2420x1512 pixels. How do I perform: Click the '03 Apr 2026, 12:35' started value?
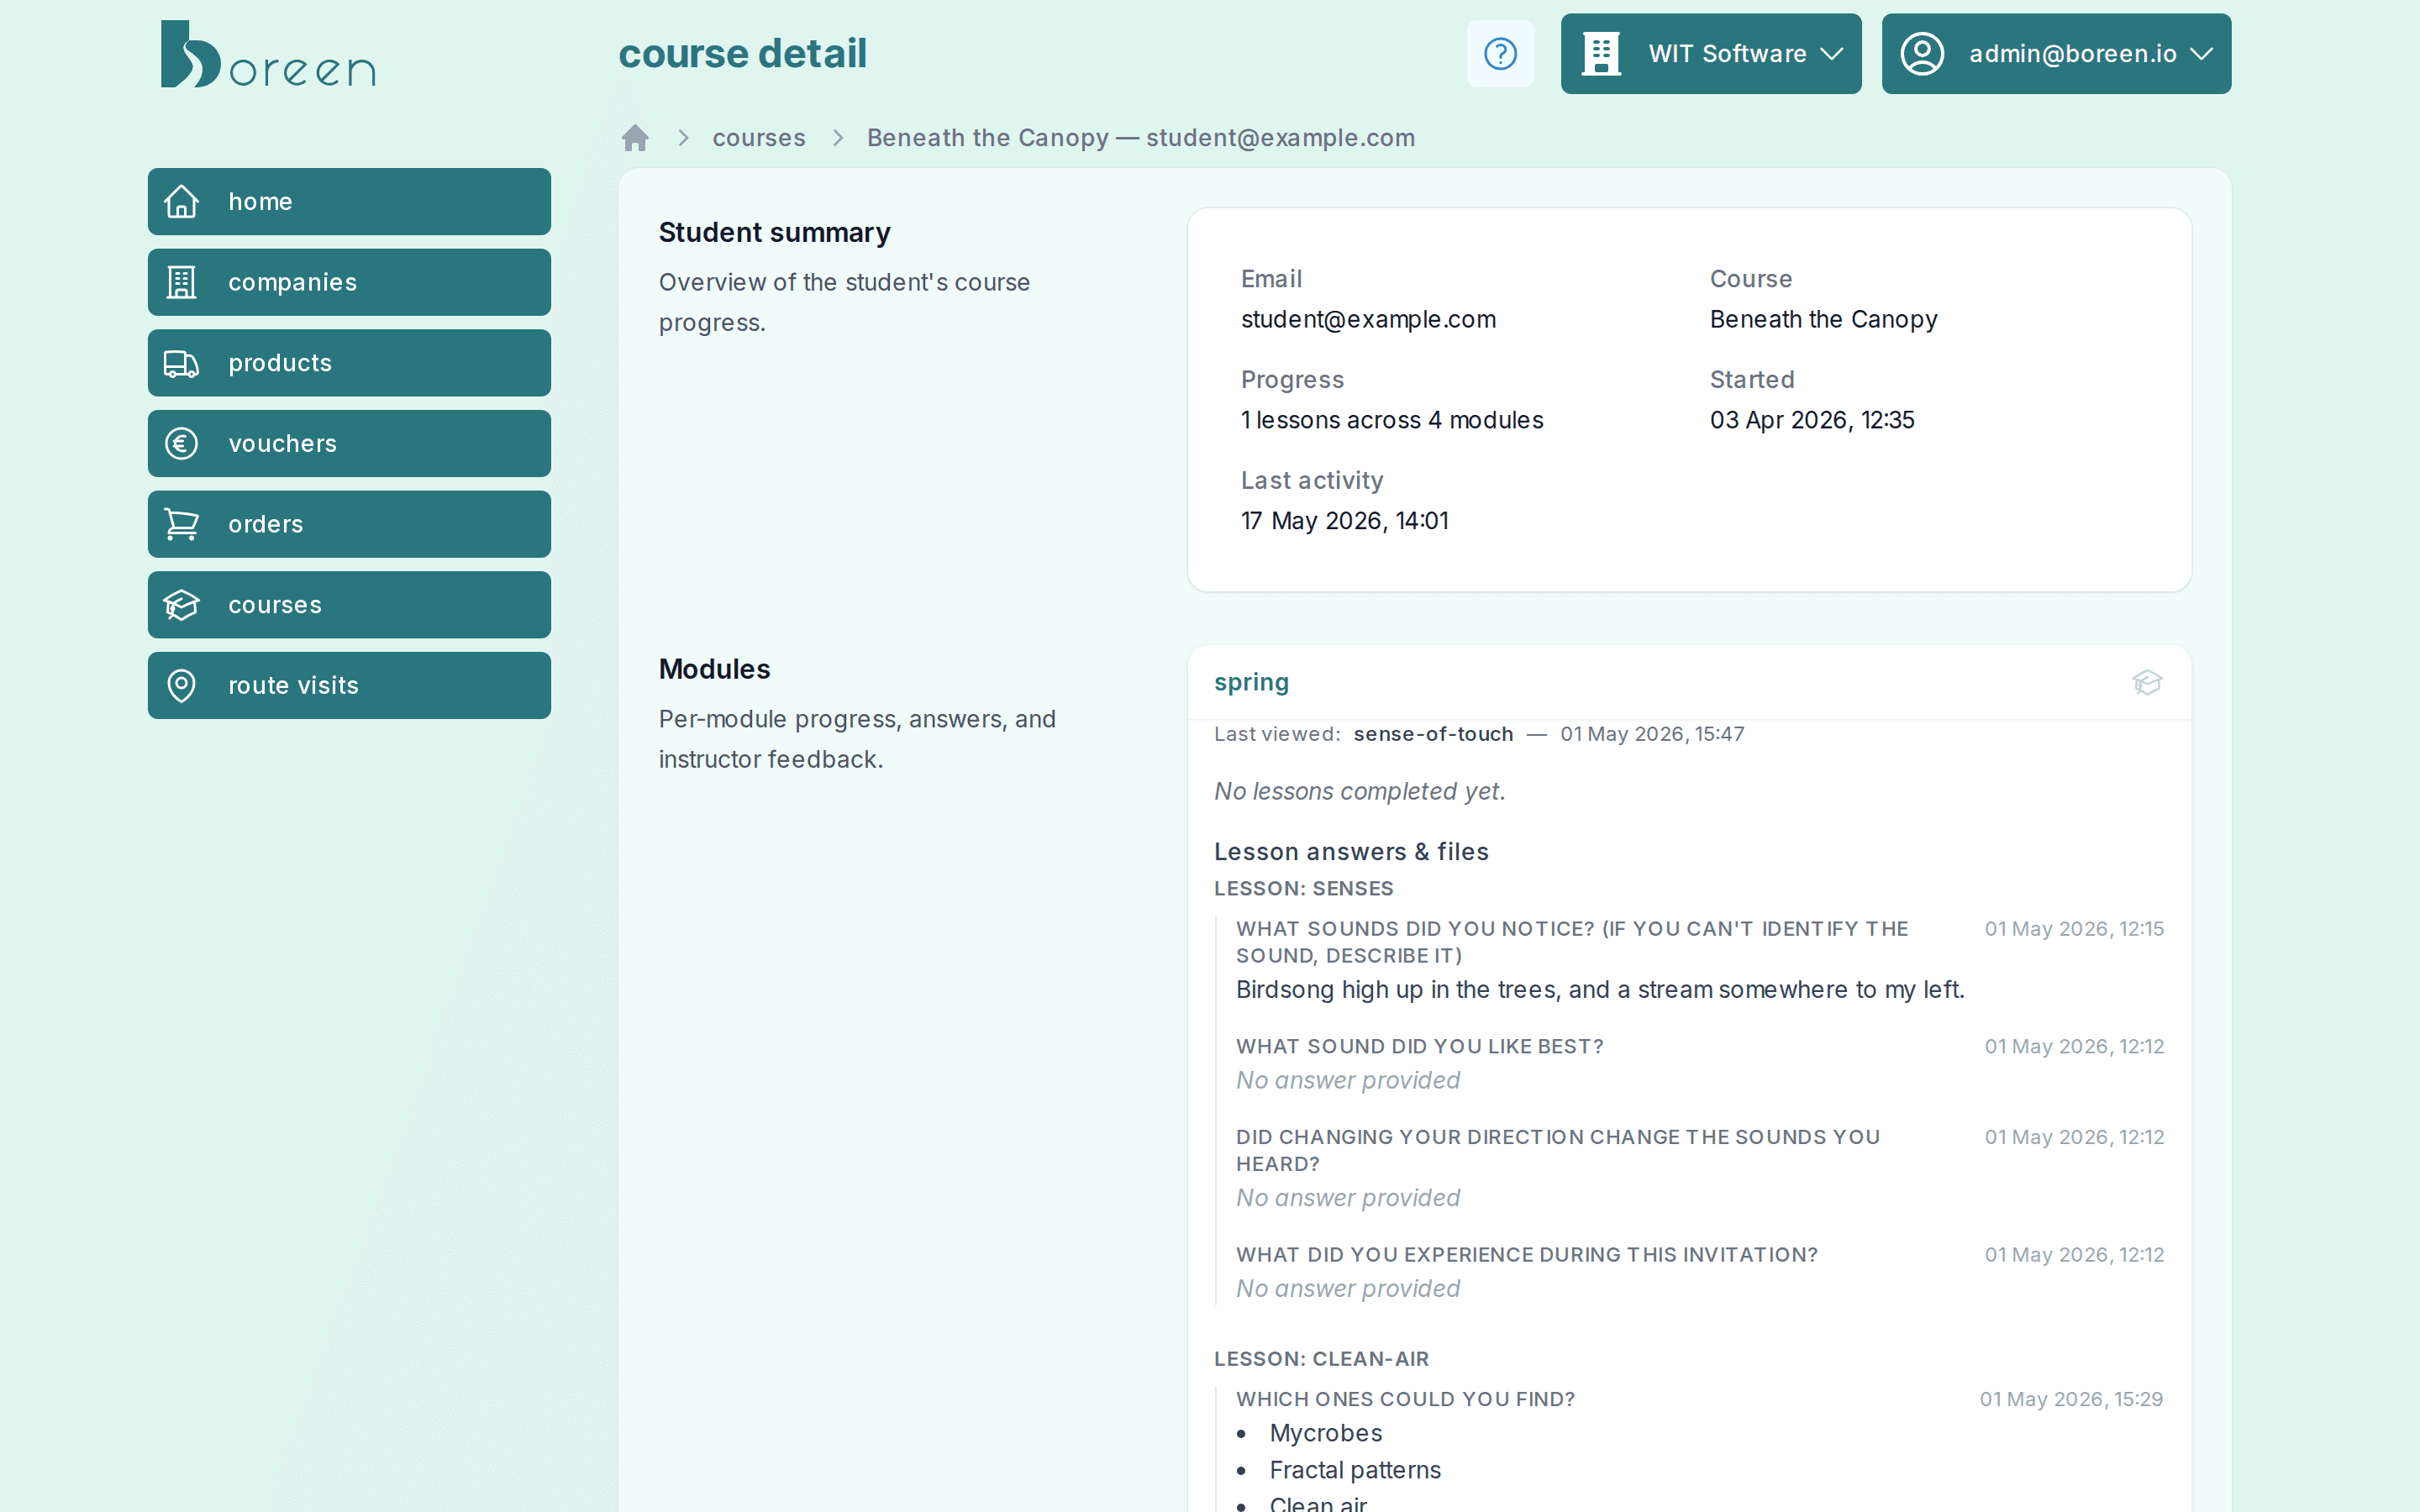point(1812,420)
